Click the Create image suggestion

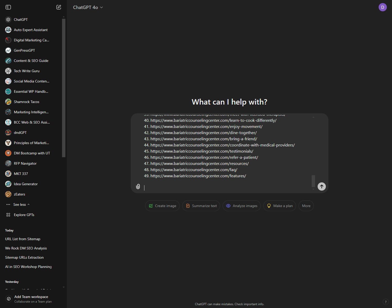pos(162,206)
